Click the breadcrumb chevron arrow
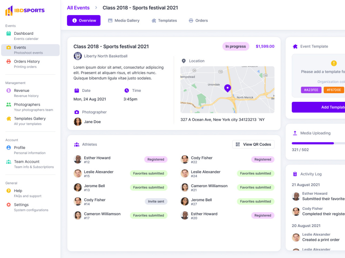 [x=96, y=8]
